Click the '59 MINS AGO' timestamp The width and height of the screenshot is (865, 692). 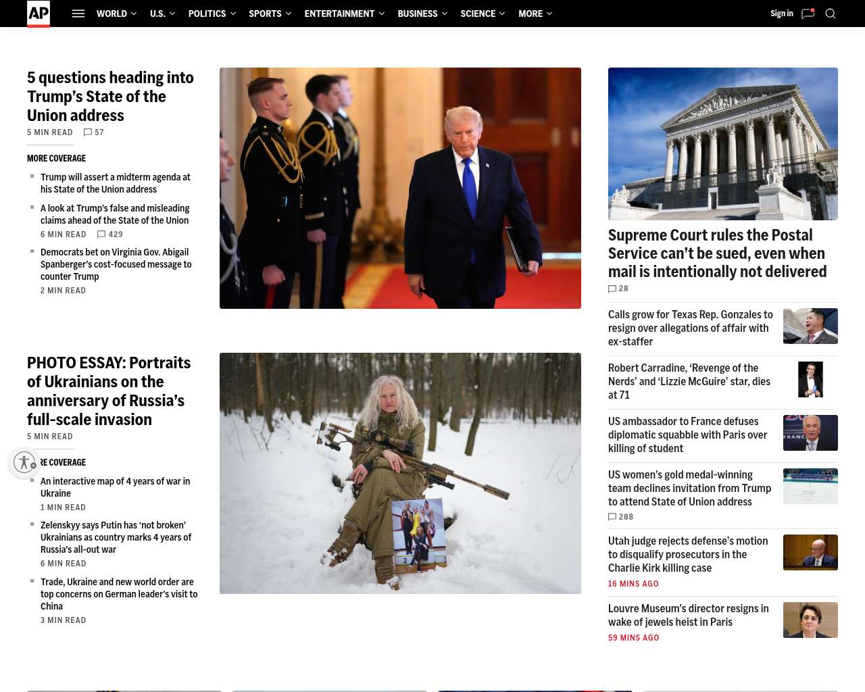pyautogui.click(x=633, y=638)
